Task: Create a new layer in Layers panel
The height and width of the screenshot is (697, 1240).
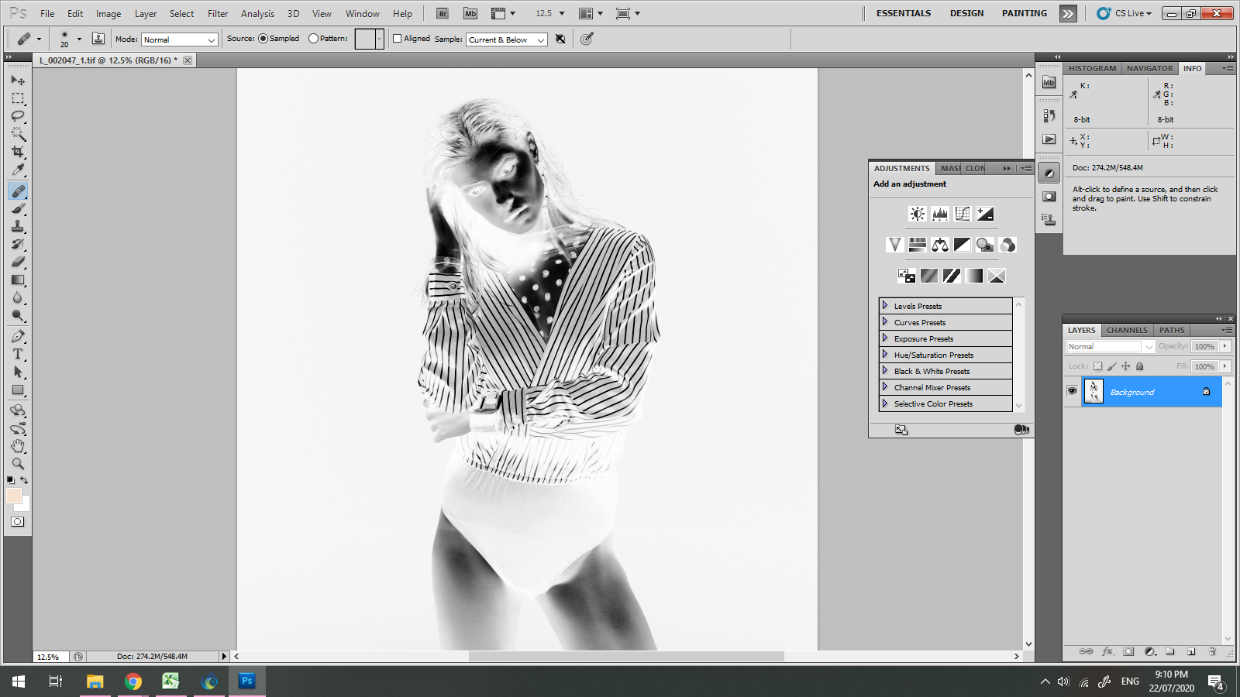Action: tap(1191, 651)
